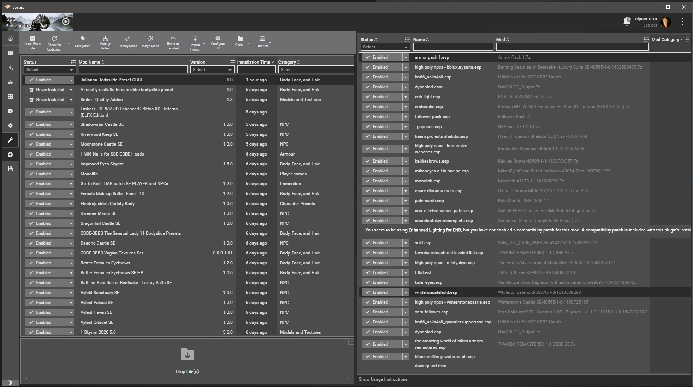Toggle Enabled state of Monolith mod

point(46,174)
